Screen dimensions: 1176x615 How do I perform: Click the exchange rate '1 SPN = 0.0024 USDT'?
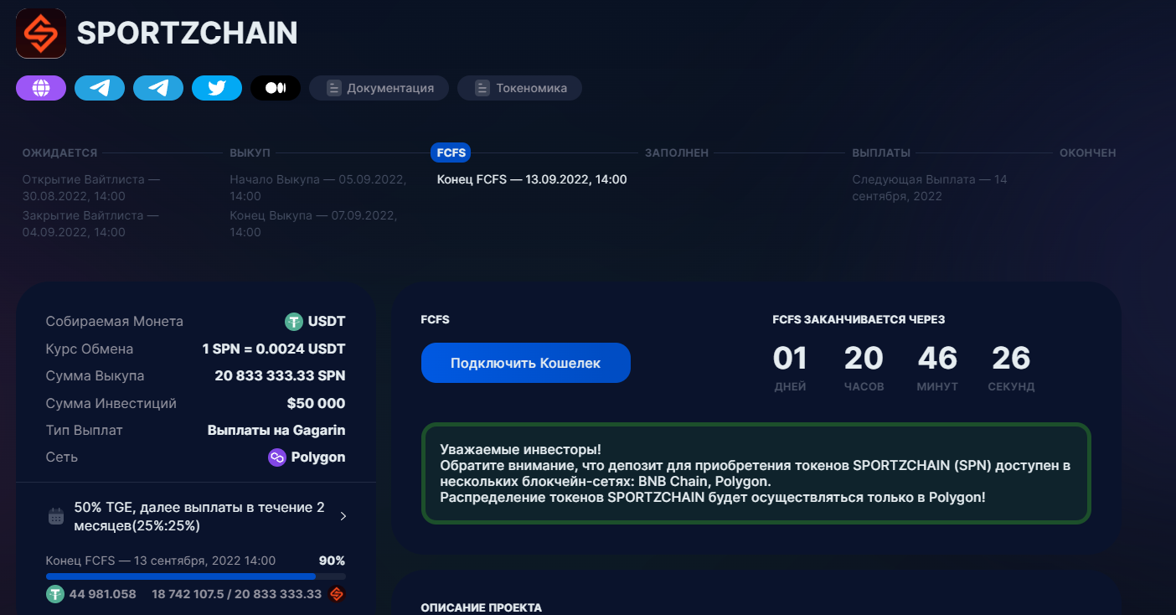click(x=274, y=349)
